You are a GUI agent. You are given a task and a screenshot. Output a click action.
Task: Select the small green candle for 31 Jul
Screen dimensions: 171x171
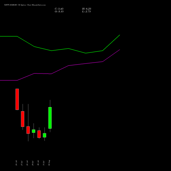pyautogui.click(x=44, y=135)
